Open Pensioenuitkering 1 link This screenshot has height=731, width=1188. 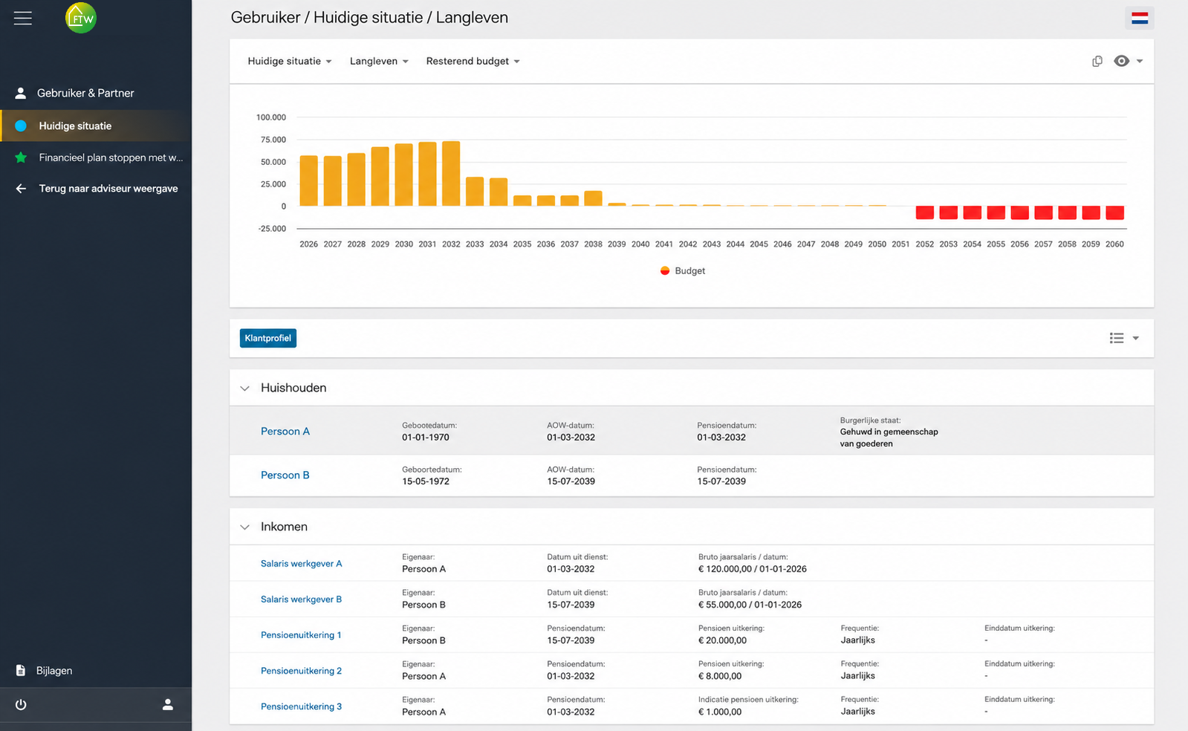pos(301,634)
